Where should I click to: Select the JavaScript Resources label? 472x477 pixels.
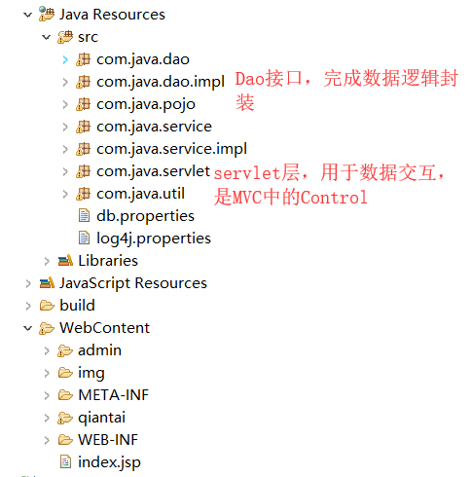click(133, 283)
